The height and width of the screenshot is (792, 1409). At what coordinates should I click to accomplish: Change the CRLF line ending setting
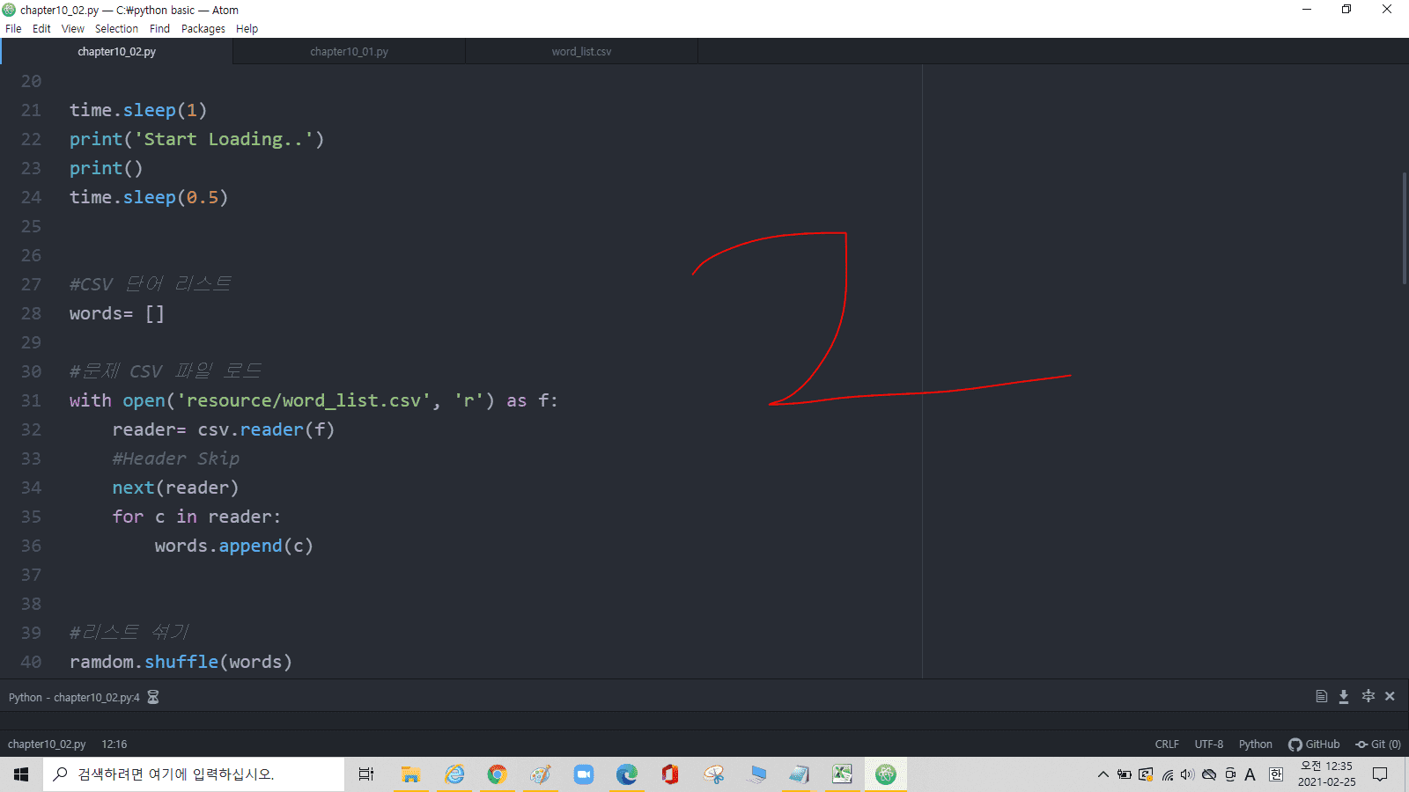1167,744
